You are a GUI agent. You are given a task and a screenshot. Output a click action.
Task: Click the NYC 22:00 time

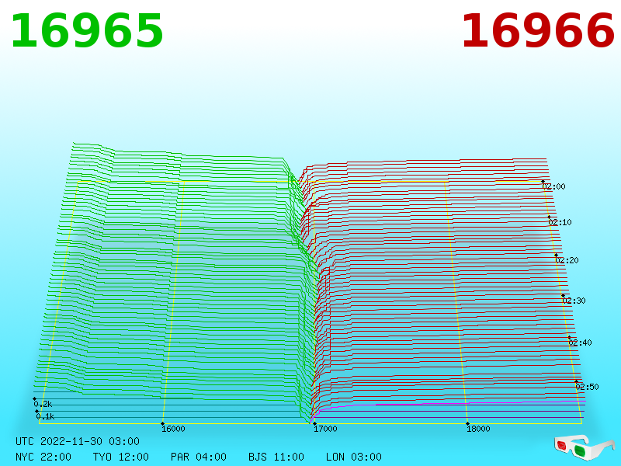pyautogui.click(x=43, y=457)
